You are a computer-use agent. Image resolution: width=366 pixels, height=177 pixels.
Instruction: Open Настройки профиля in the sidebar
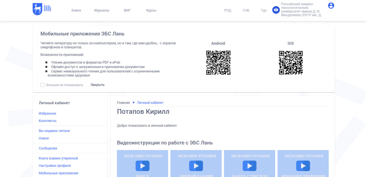point(55,166)
